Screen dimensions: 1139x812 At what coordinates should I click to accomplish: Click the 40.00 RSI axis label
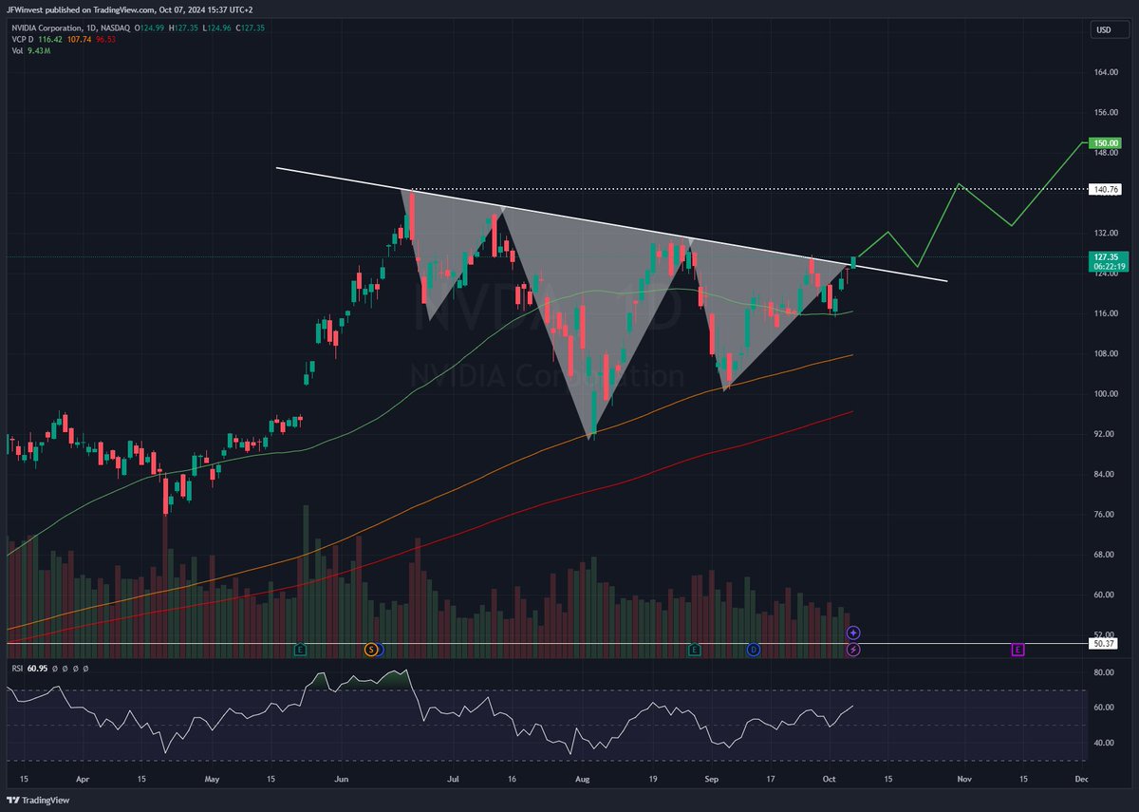point(1106,744)
